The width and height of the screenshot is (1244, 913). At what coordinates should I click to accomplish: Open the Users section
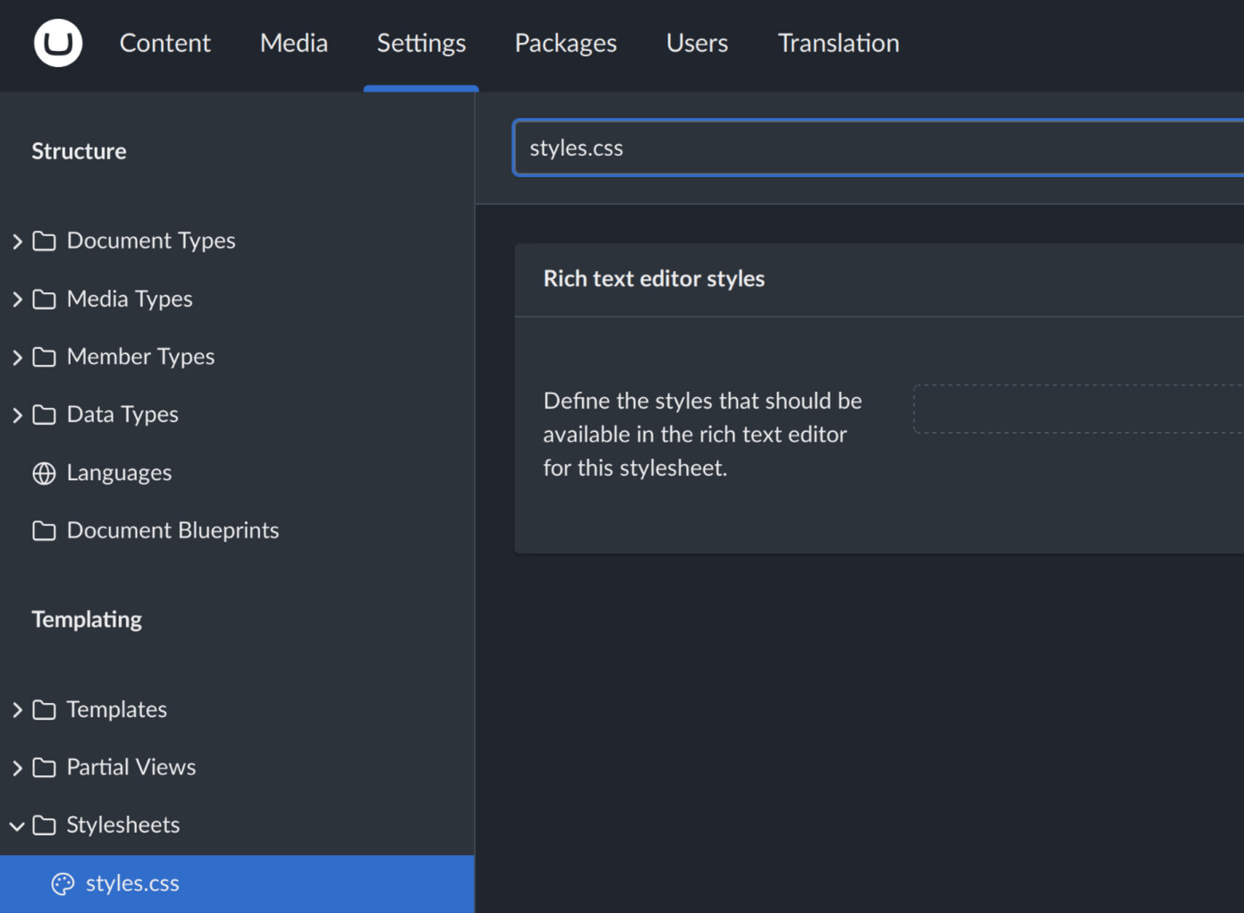point(697,43)
